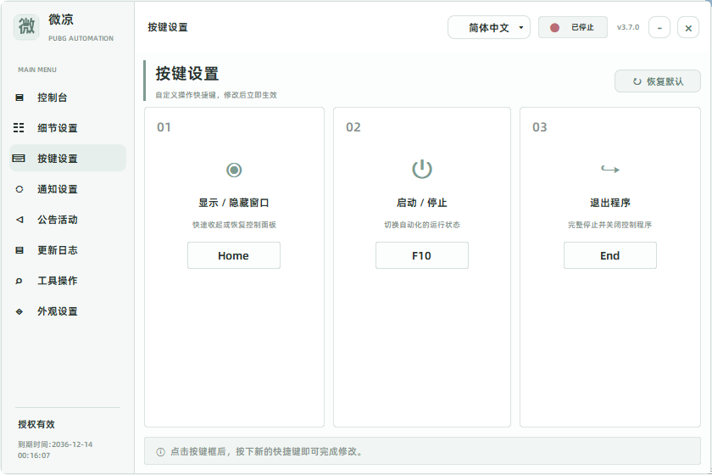The width and height of the screenshot is (712, 475).
Task: Click the F10 hotkey field
Action: pyautogui.click(x=422, y=255)
